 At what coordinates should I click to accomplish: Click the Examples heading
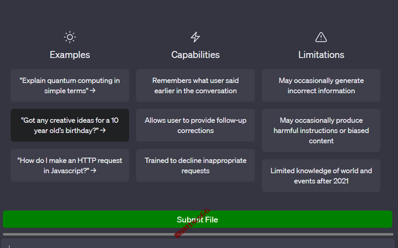click(70, 55)
